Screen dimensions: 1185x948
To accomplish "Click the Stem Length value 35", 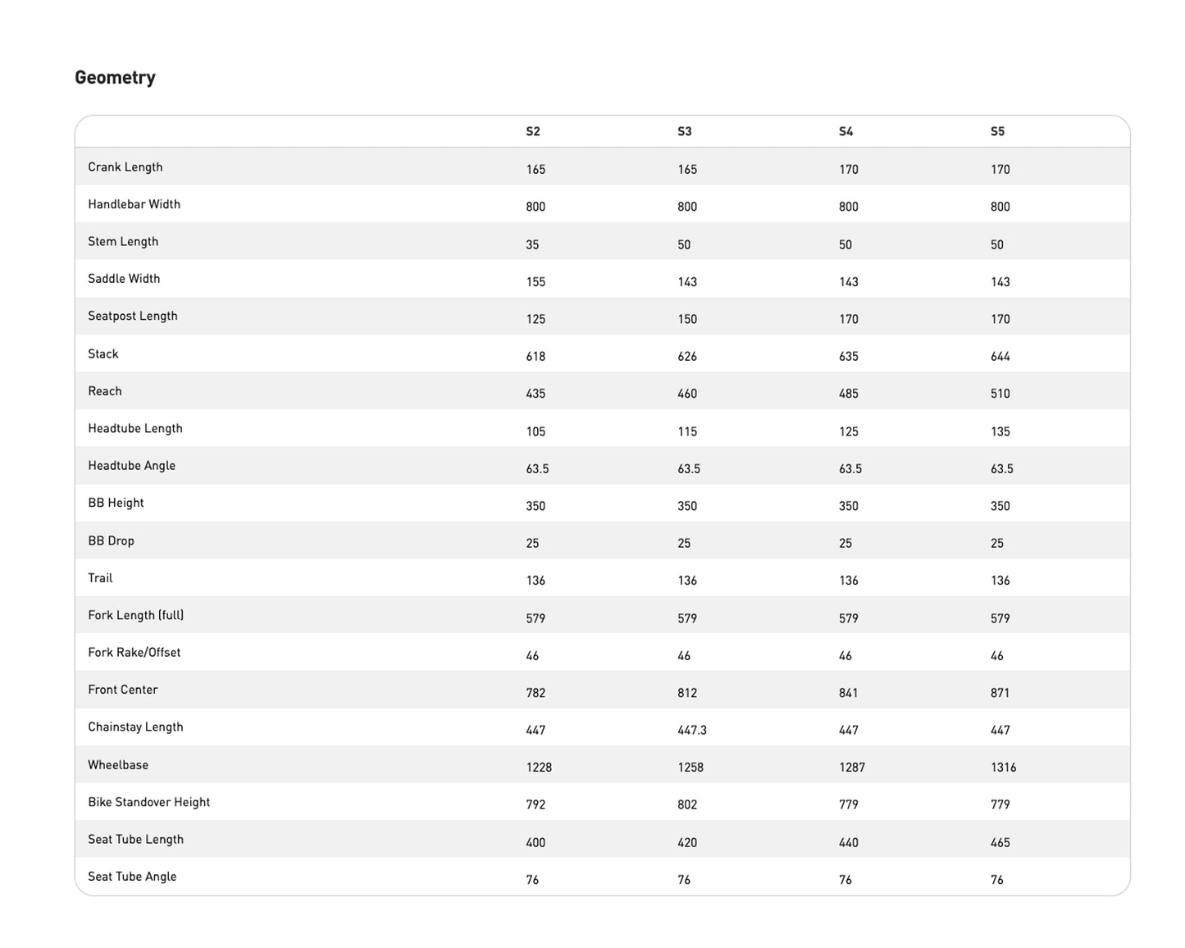I will (532, 244).
